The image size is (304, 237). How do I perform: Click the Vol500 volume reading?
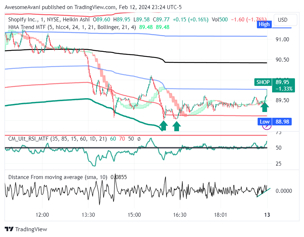pos(220,20)
